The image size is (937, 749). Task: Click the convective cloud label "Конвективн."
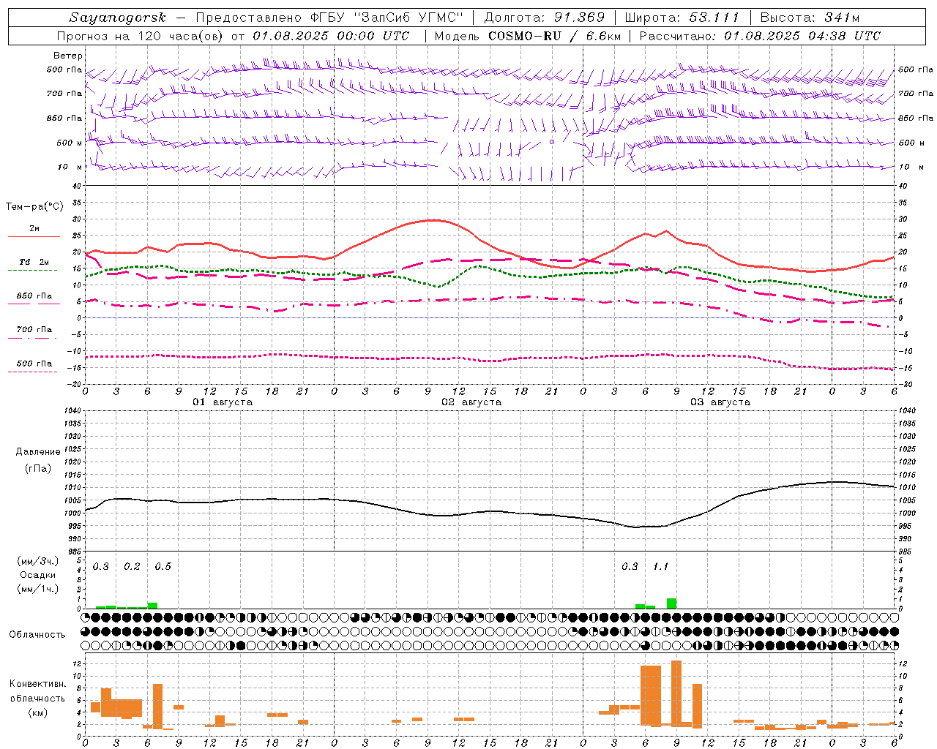[x=37, y=684]
